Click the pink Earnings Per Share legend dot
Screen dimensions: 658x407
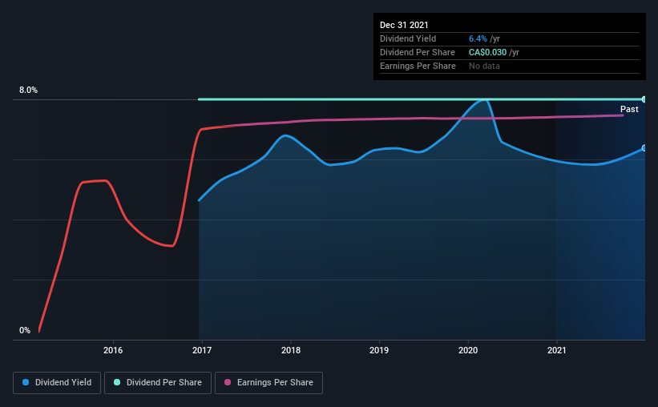tap(228, 382)
